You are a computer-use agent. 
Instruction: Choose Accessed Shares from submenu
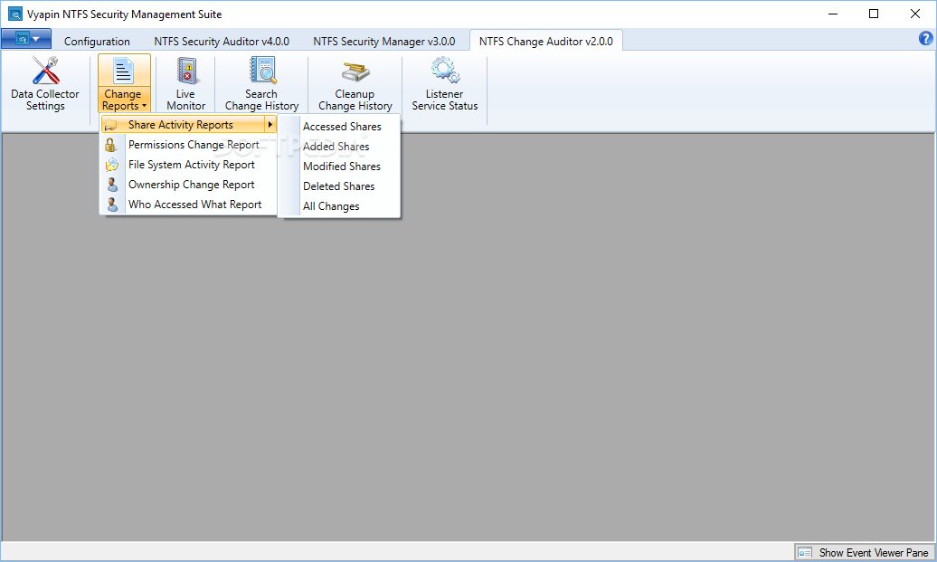pyautogui.click(x=341, y=127)
